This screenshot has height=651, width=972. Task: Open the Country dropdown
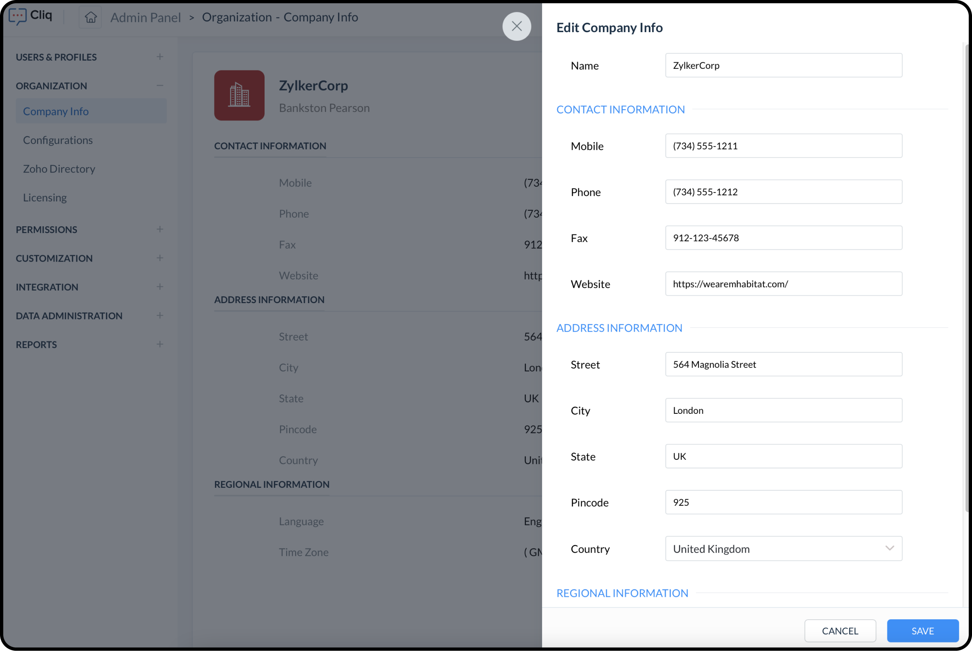tap(783, 548)
